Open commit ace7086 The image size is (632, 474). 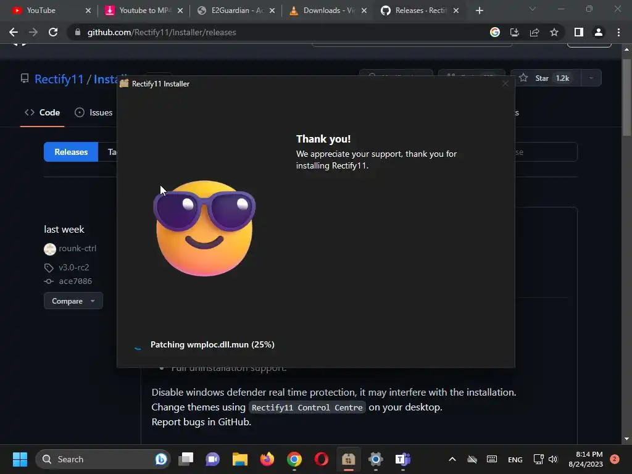(75, 281)
